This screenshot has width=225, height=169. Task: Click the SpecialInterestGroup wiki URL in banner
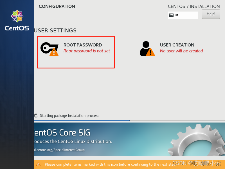tap(59, 150)
